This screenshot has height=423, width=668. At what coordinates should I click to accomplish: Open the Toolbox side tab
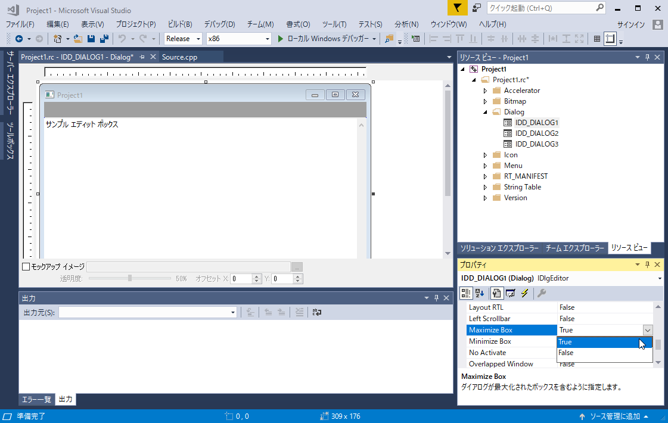point(10,141)
